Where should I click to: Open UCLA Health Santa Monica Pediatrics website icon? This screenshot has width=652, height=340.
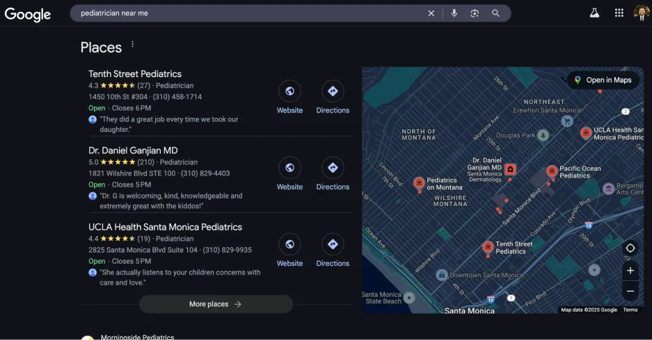tap(290, 244)
